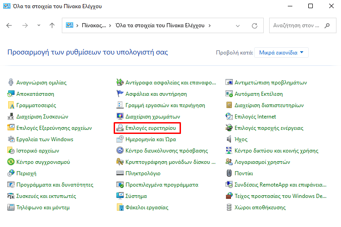Open the Ιστορικό αρχείων icon
This screenshot has height=227, width=341.
pos(11,151)
